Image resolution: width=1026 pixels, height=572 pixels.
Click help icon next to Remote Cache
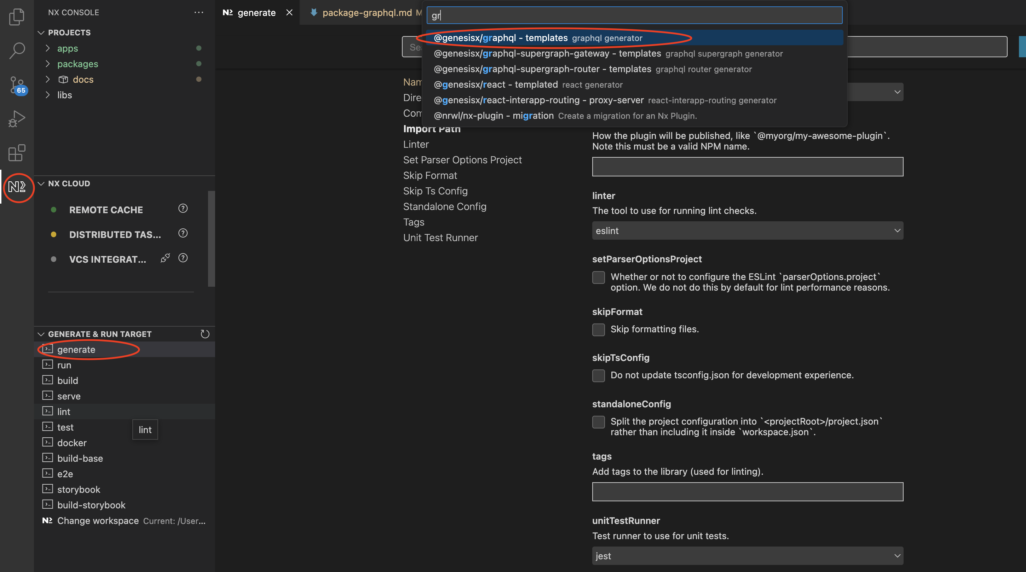[183, 209]
